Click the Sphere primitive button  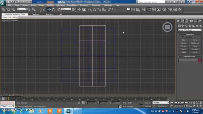(x=183, y=43)
